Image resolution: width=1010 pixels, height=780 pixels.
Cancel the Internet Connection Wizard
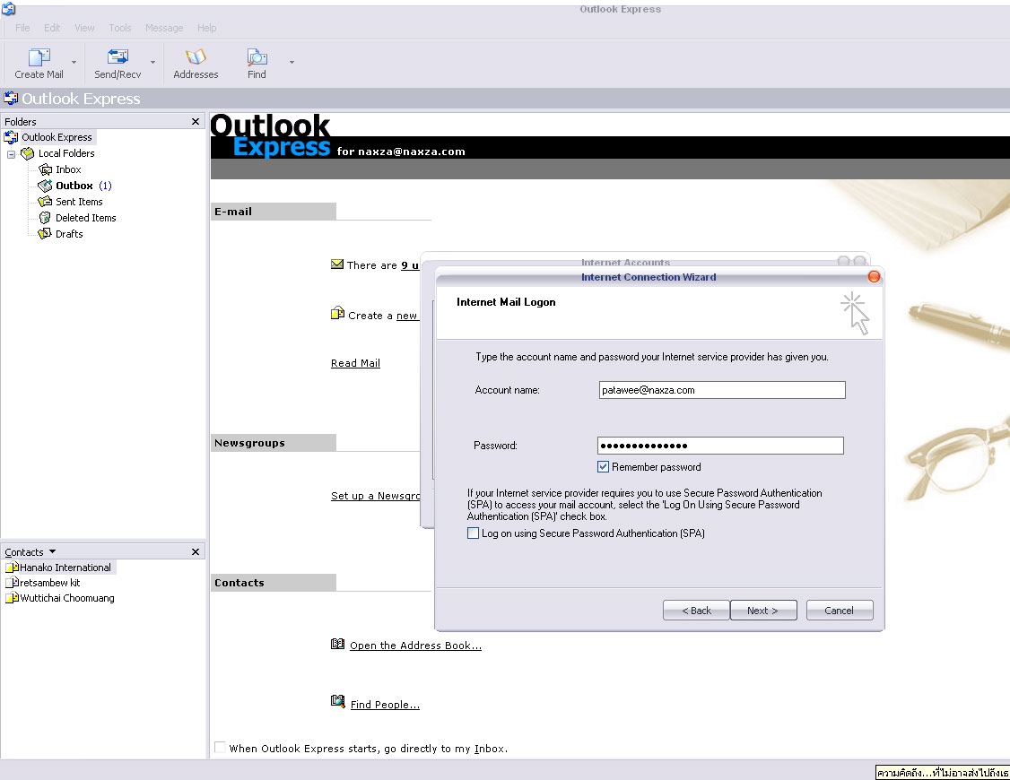(840, 610)
